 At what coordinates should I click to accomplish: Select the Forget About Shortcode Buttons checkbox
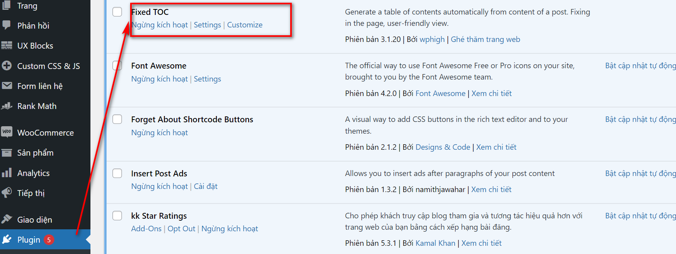coord(117,119)
